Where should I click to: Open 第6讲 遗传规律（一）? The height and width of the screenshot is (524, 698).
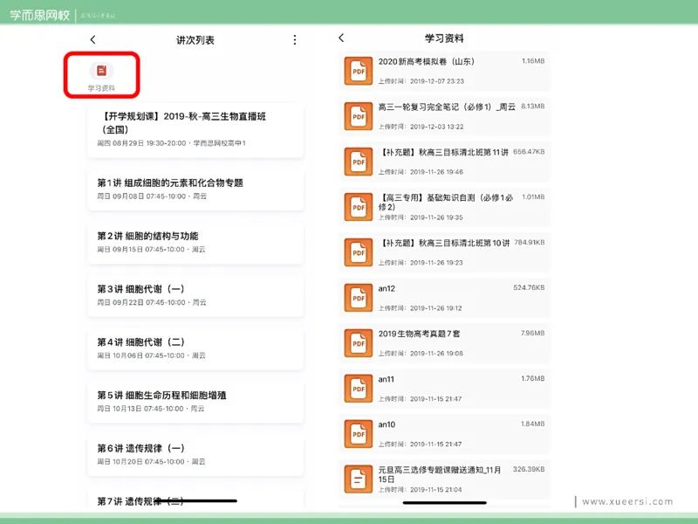click(195, 454)
